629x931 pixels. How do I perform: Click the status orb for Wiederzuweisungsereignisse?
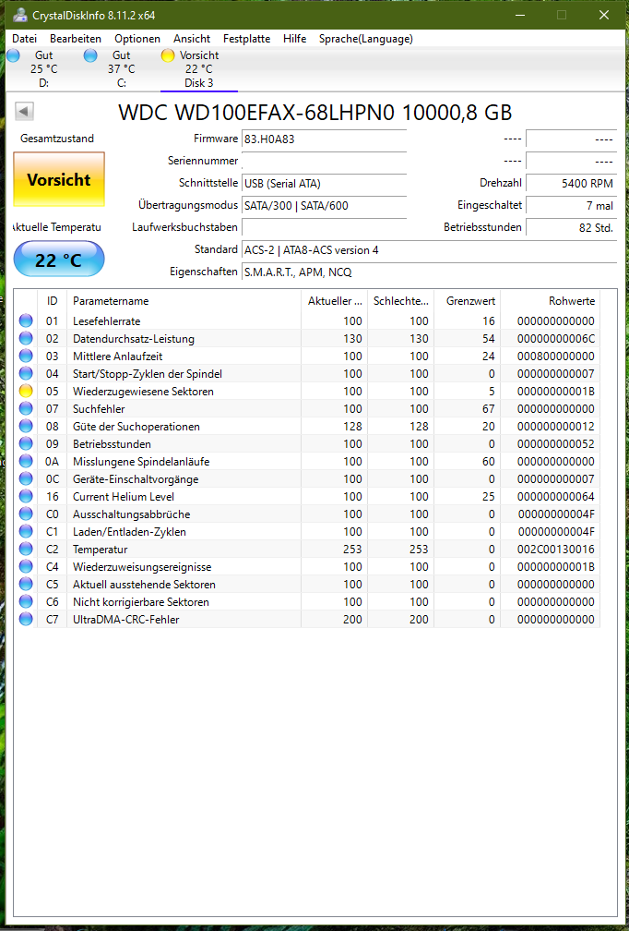(x=26, y=566)
